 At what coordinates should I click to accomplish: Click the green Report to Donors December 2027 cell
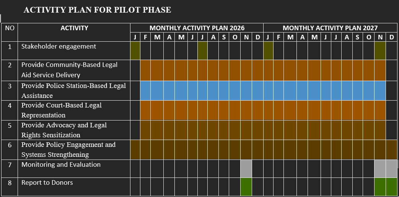tap(391, 187)
